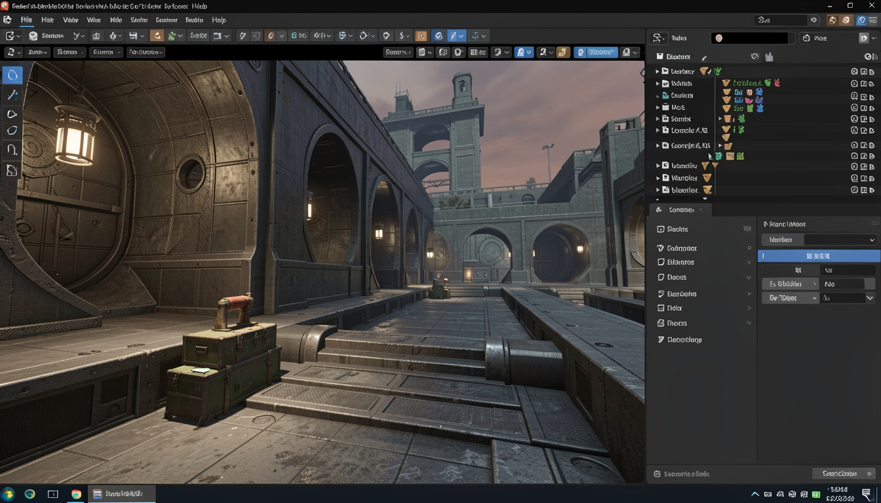Open the File menu

point(26,20)
